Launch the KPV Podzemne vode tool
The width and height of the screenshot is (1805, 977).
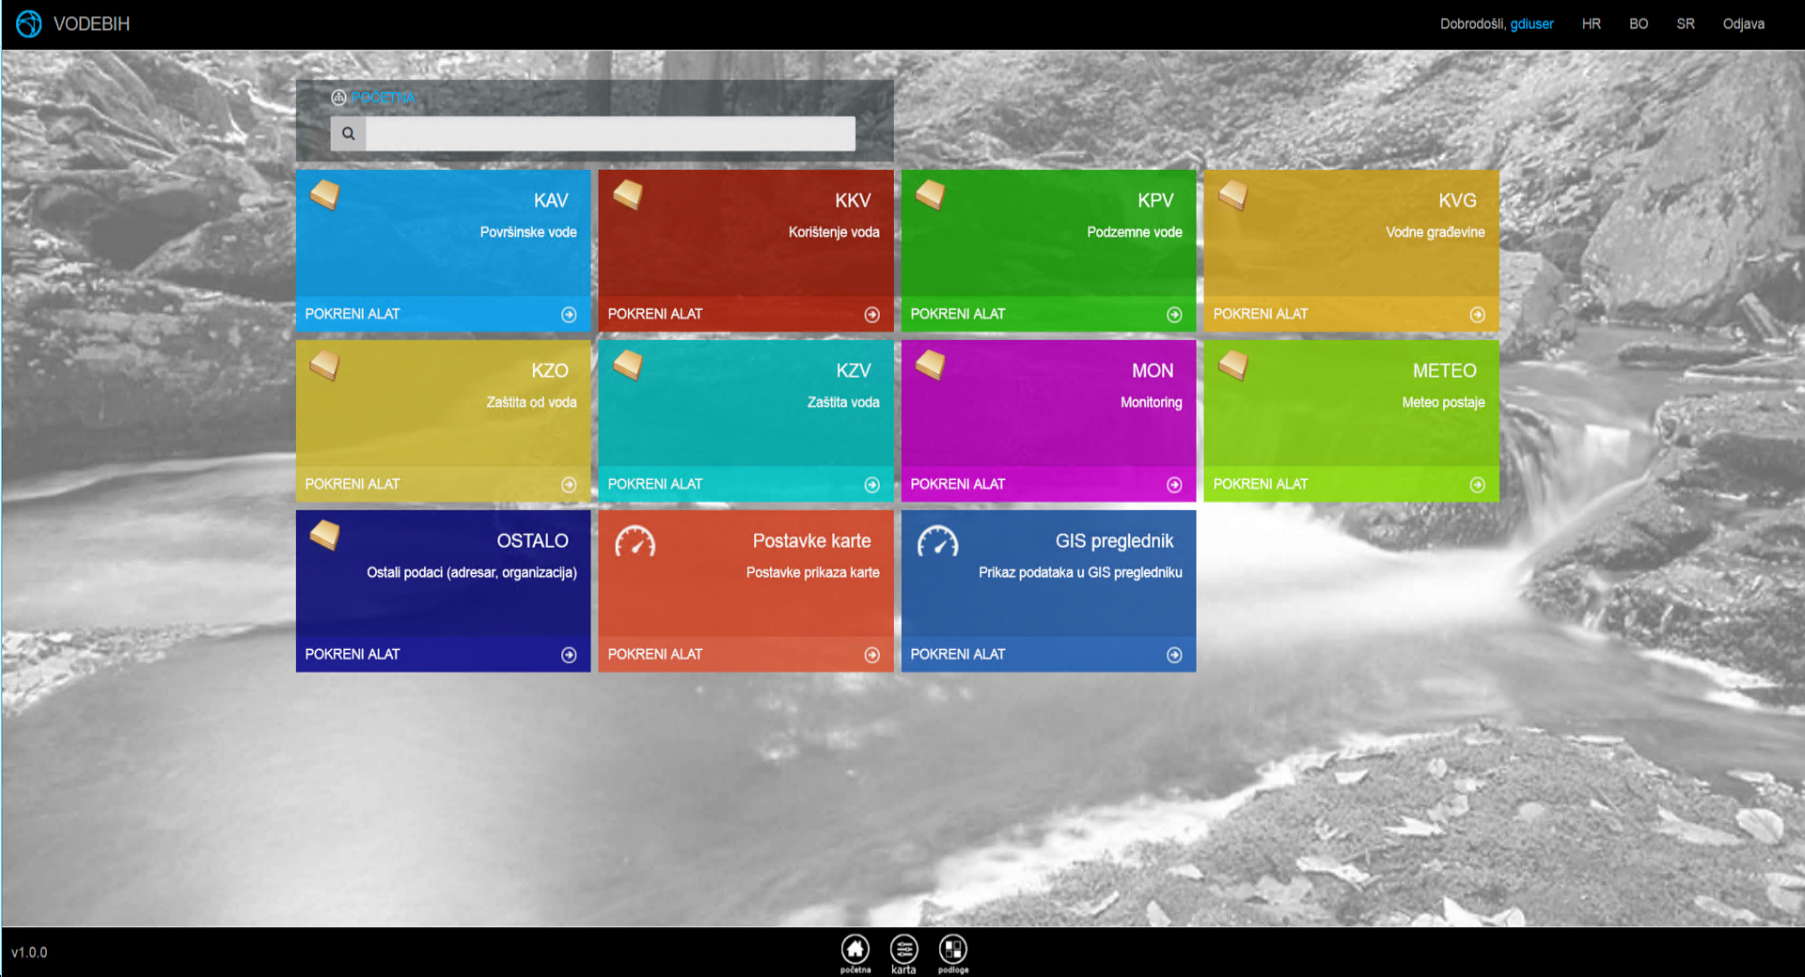click(x=1047, y=314)
